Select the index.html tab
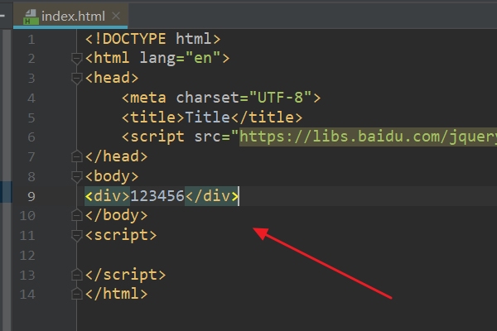The width and height of the screenshot is (497, 331). [71, 16]
